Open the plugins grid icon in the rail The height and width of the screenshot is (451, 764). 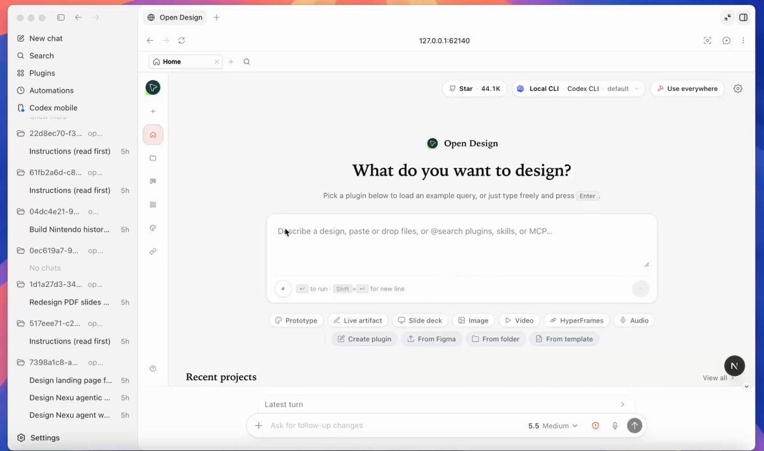coord(153,205)
